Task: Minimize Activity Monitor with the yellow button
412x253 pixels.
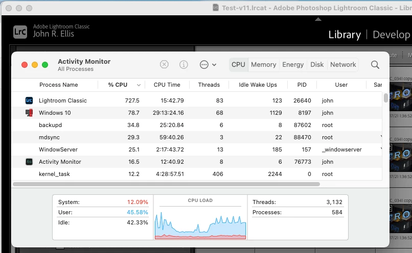Action: pos(35,65)
